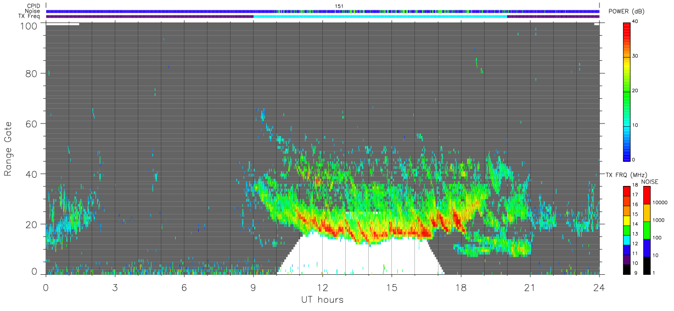The width and height of the screenshot is (674, 311).
Task: Click the 30 label on power color bar
Action: (636, 56)
